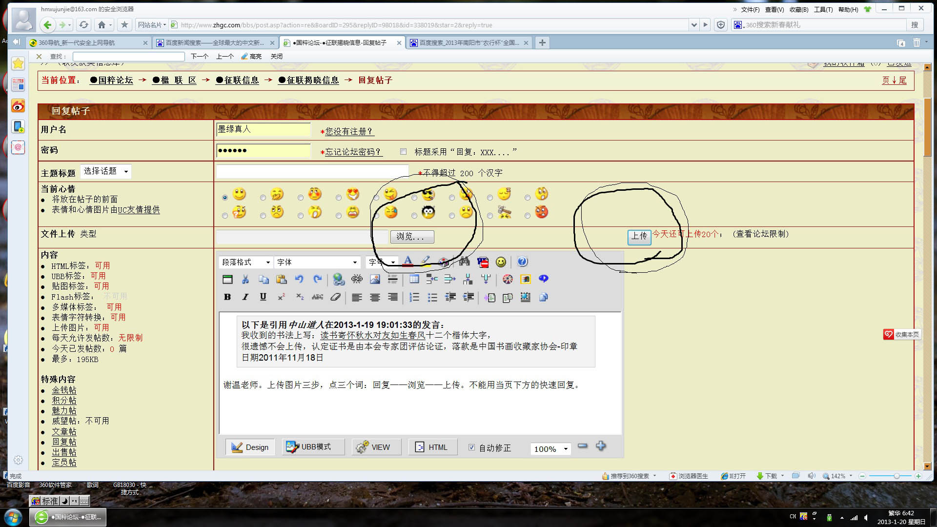
Task: Enable 标题采用 回复 checkbox
Action: click(x=403, y=152)
